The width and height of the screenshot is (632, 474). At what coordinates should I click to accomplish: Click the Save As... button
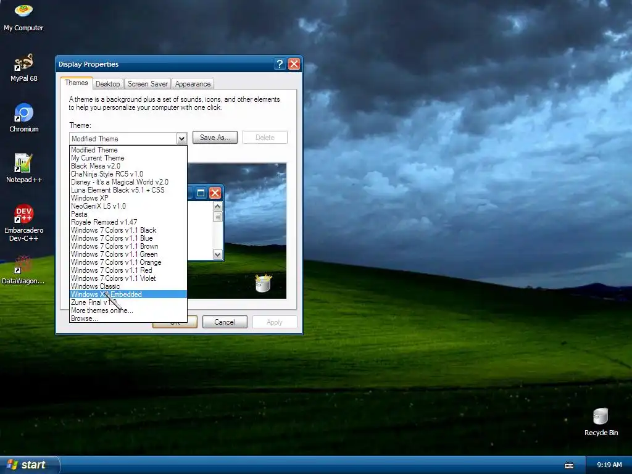coord(215,138)
